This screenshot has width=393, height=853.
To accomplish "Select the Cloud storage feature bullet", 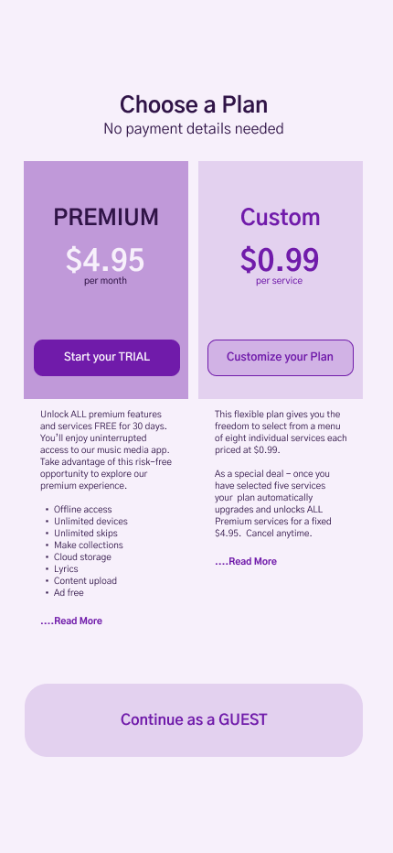I will [79, 557].
